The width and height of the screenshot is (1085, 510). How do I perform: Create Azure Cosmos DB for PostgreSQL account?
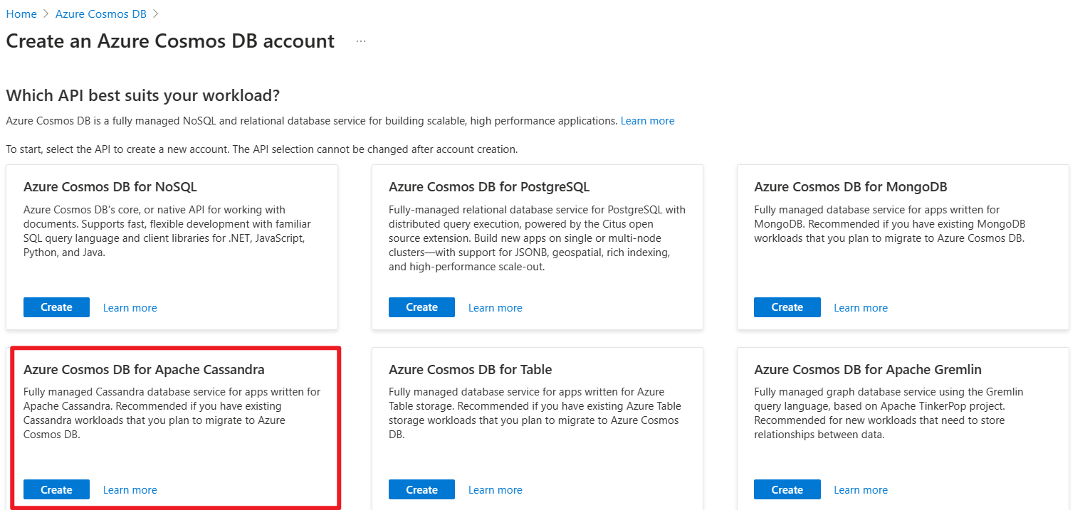point(421,307)
